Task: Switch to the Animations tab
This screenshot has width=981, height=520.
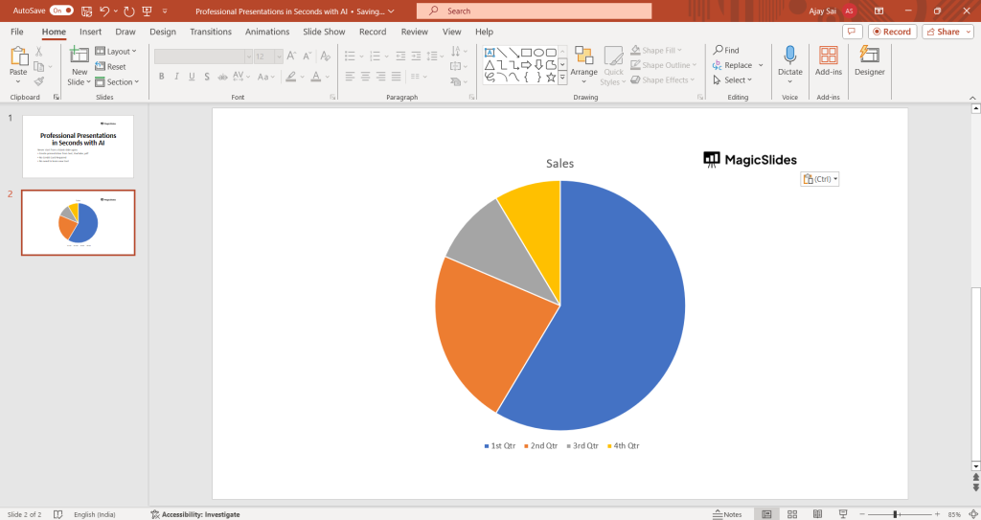Action: (267, 32)
